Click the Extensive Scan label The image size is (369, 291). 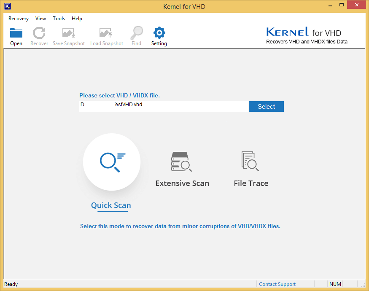click(182, 183)
